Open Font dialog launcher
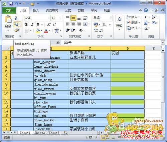Screen dimensions: 167x142 point(61,36)
